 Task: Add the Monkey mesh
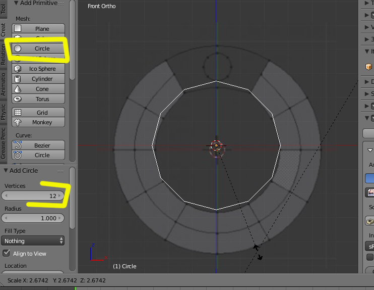38,122
